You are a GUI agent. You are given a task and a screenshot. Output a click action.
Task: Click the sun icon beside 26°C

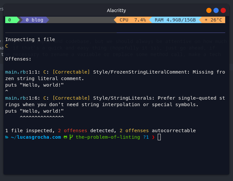tap(206, 20)
